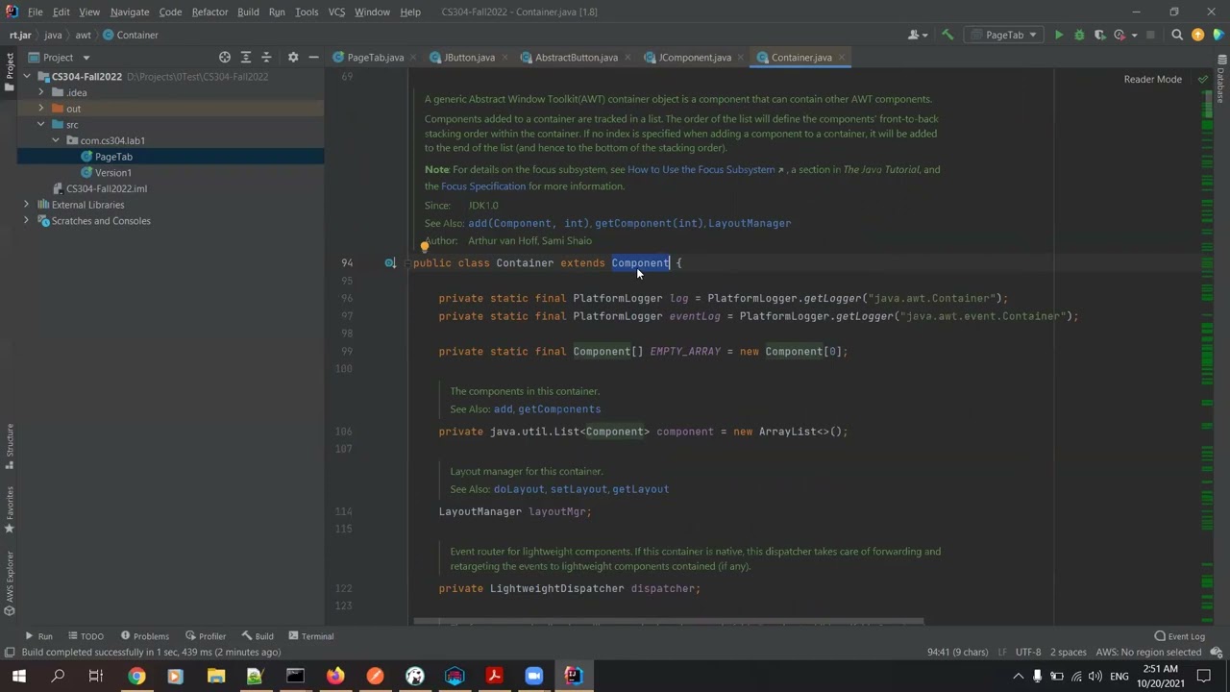Open the Refactor menu

click(x=209, y=12)
